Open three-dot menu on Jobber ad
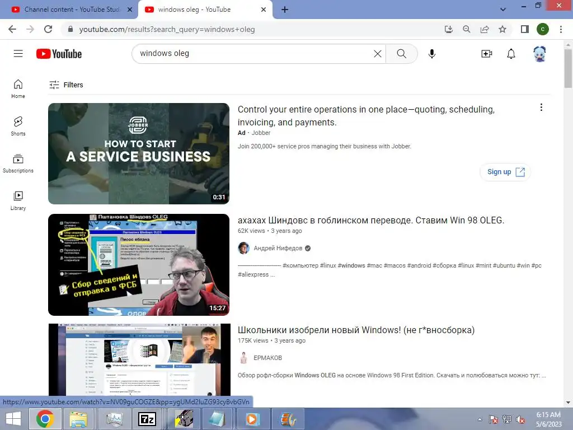 pyautogui.click(x=541, y=107)
